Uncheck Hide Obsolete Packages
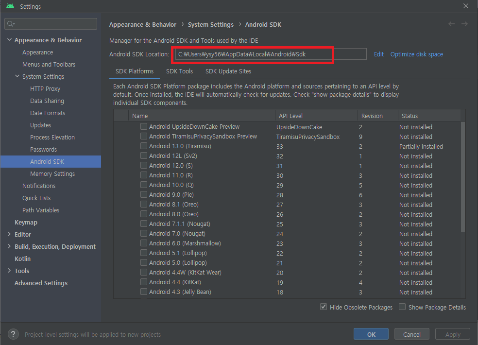Image resolution: width=478 pixels, height=345 pixels. pyautogui.click(x=324, y=307)
